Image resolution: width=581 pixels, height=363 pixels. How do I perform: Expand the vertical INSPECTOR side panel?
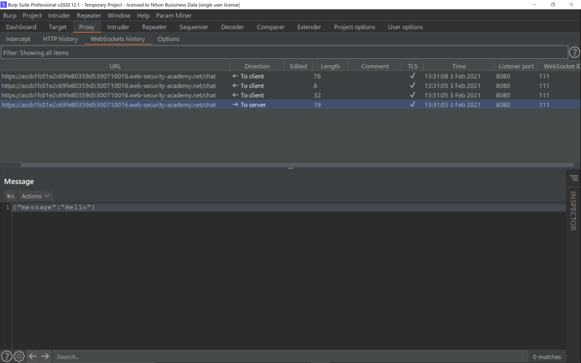(573, 211)
